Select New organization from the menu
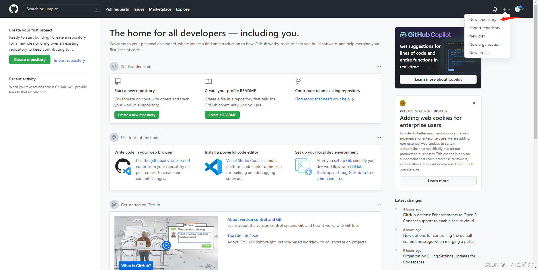Image resolution: width=538 pixels, height=270 pixels. [485, 44]
